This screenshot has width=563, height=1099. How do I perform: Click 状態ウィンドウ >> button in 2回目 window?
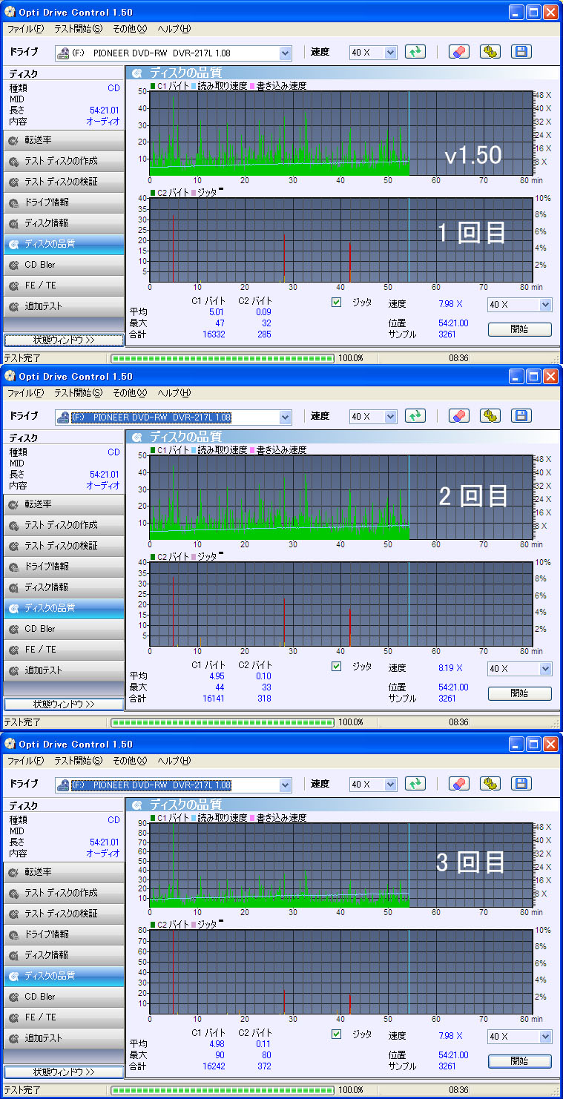coord(64,704)
